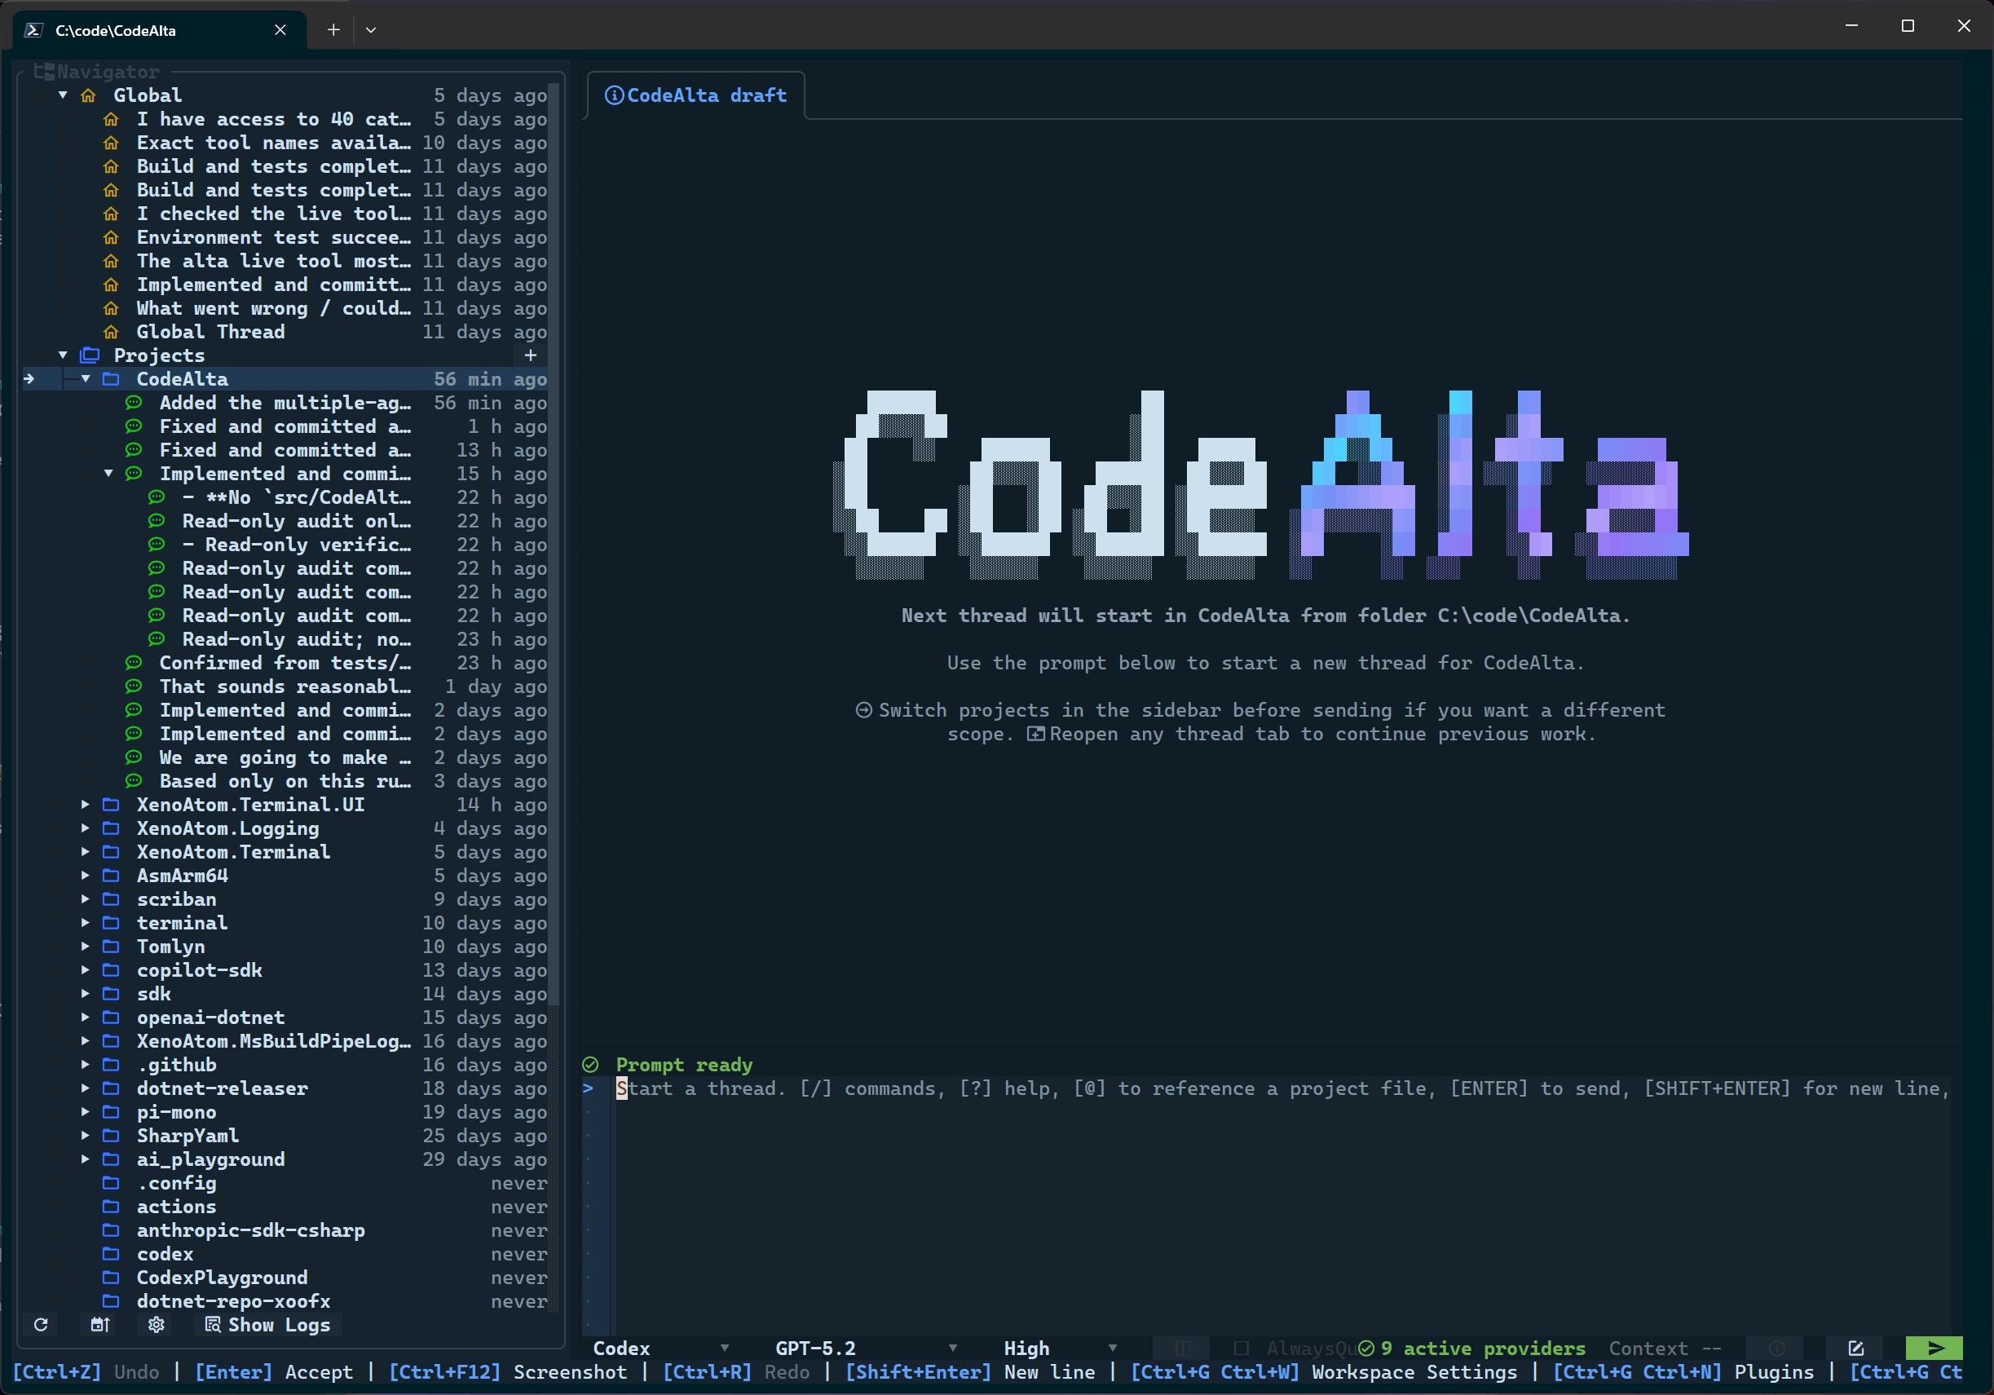Select the dotnet-releaser project

(x=222, y=1088)
